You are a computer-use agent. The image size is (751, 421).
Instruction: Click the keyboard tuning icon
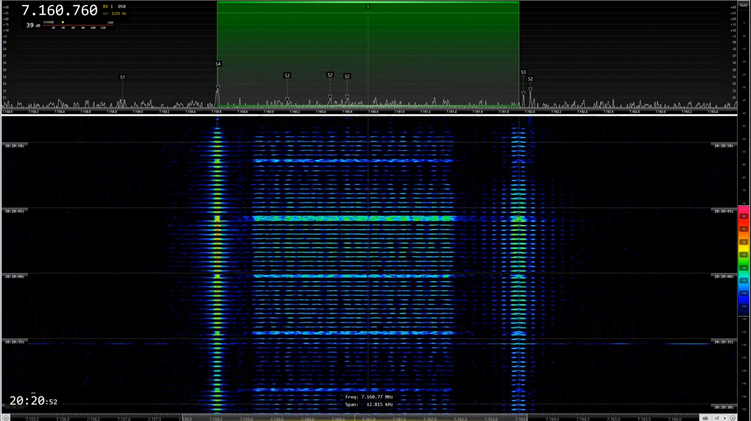pos(705,418)
